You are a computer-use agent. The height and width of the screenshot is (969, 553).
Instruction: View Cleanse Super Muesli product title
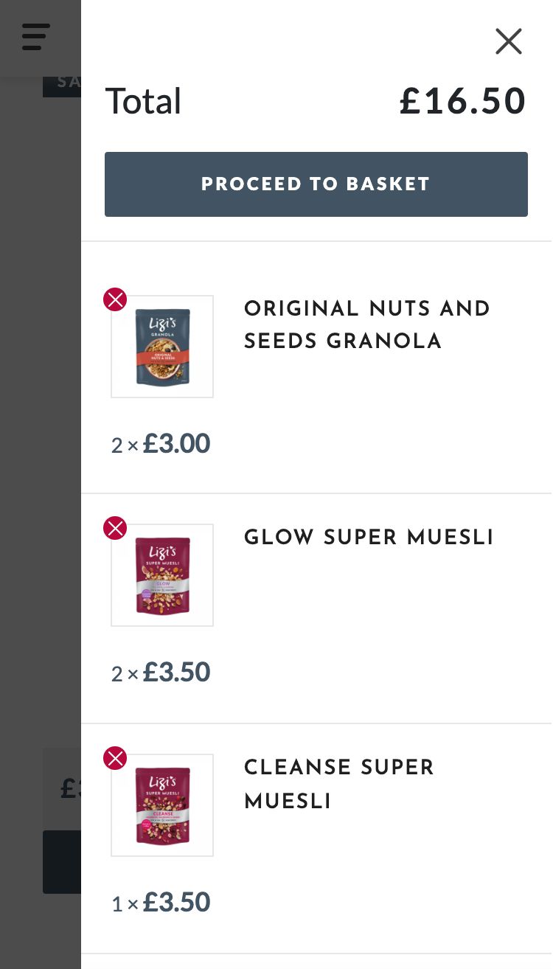(338, 784)
